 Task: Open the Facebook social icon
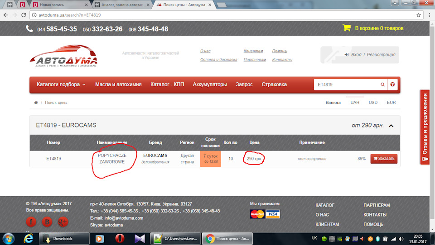31,221
